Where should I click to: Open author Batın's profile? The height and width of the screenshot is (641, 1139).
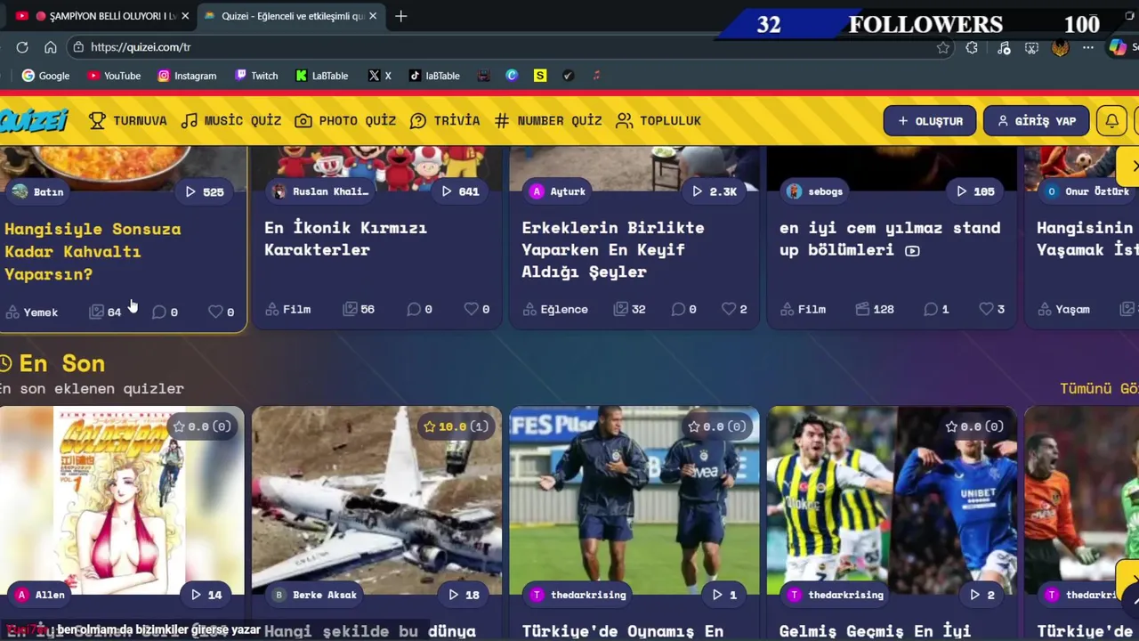[x=38, y=191]
